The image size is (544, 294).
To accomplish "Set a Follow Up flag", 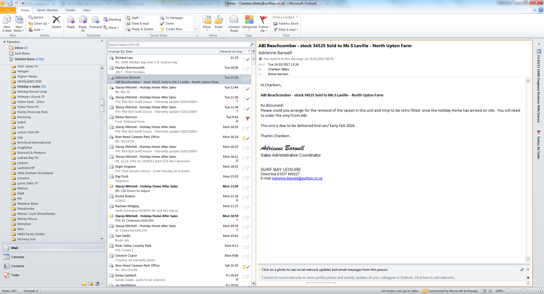I will (263, 24).
